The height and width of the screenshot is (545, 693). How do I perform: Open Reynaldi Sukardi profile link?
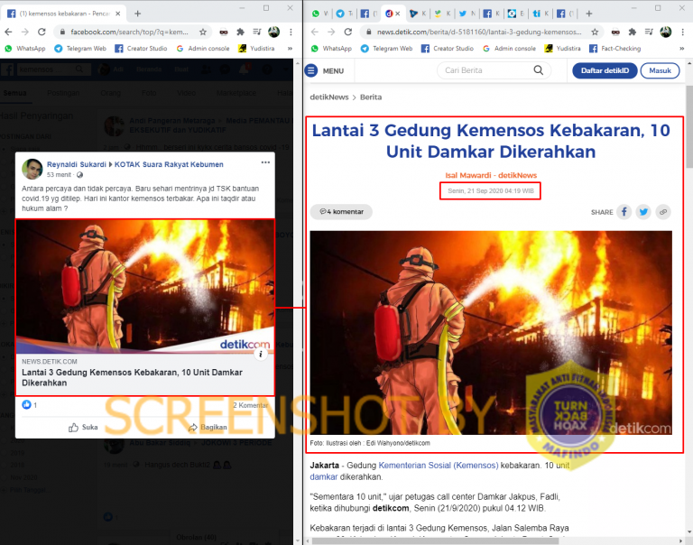[77, 164]
